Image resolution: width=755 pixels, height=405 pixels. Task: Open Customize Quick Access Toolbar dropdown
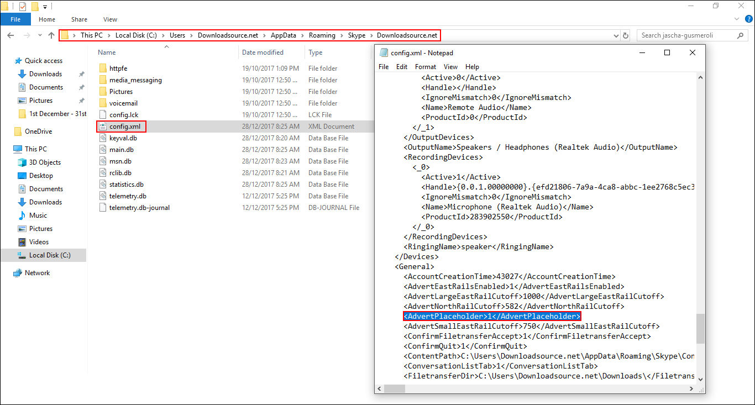(45, 7)
